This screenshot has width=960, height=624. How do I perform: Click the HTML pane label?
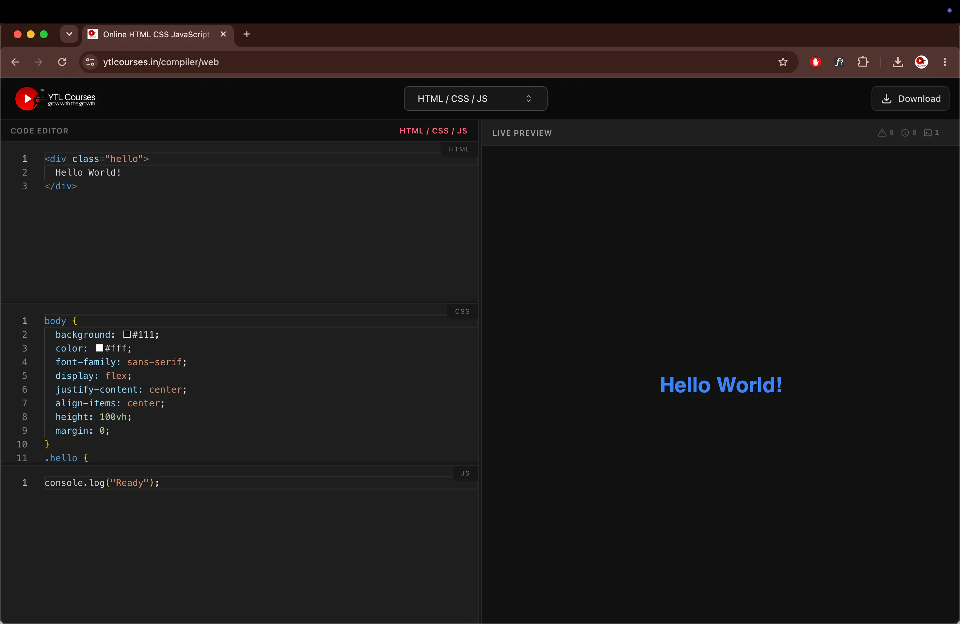(x=459, y=149)
